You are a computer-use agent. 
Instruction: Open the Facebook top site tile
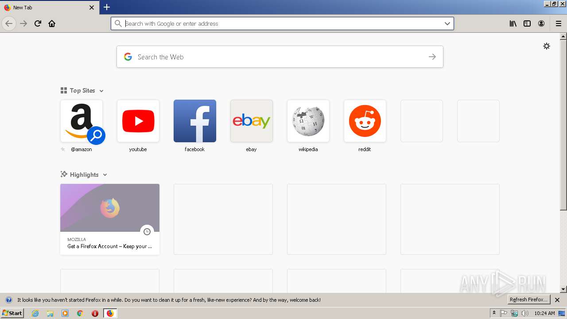point(195,121)
